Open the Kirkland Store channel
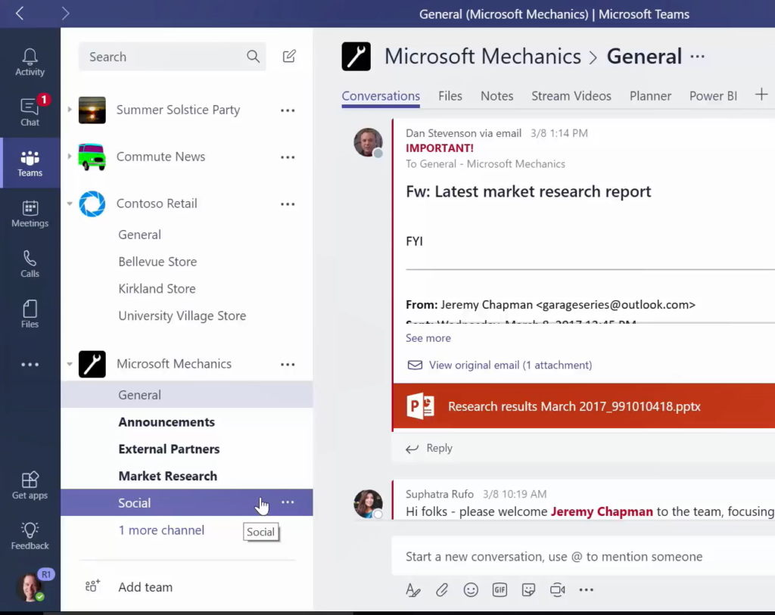The image size is (775, 615). click(157, 288)
